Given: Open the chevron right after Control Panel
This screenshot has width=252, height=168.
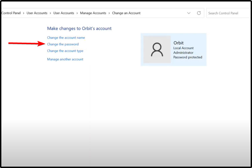Looking at the screenshot, I should coord(24,13).
